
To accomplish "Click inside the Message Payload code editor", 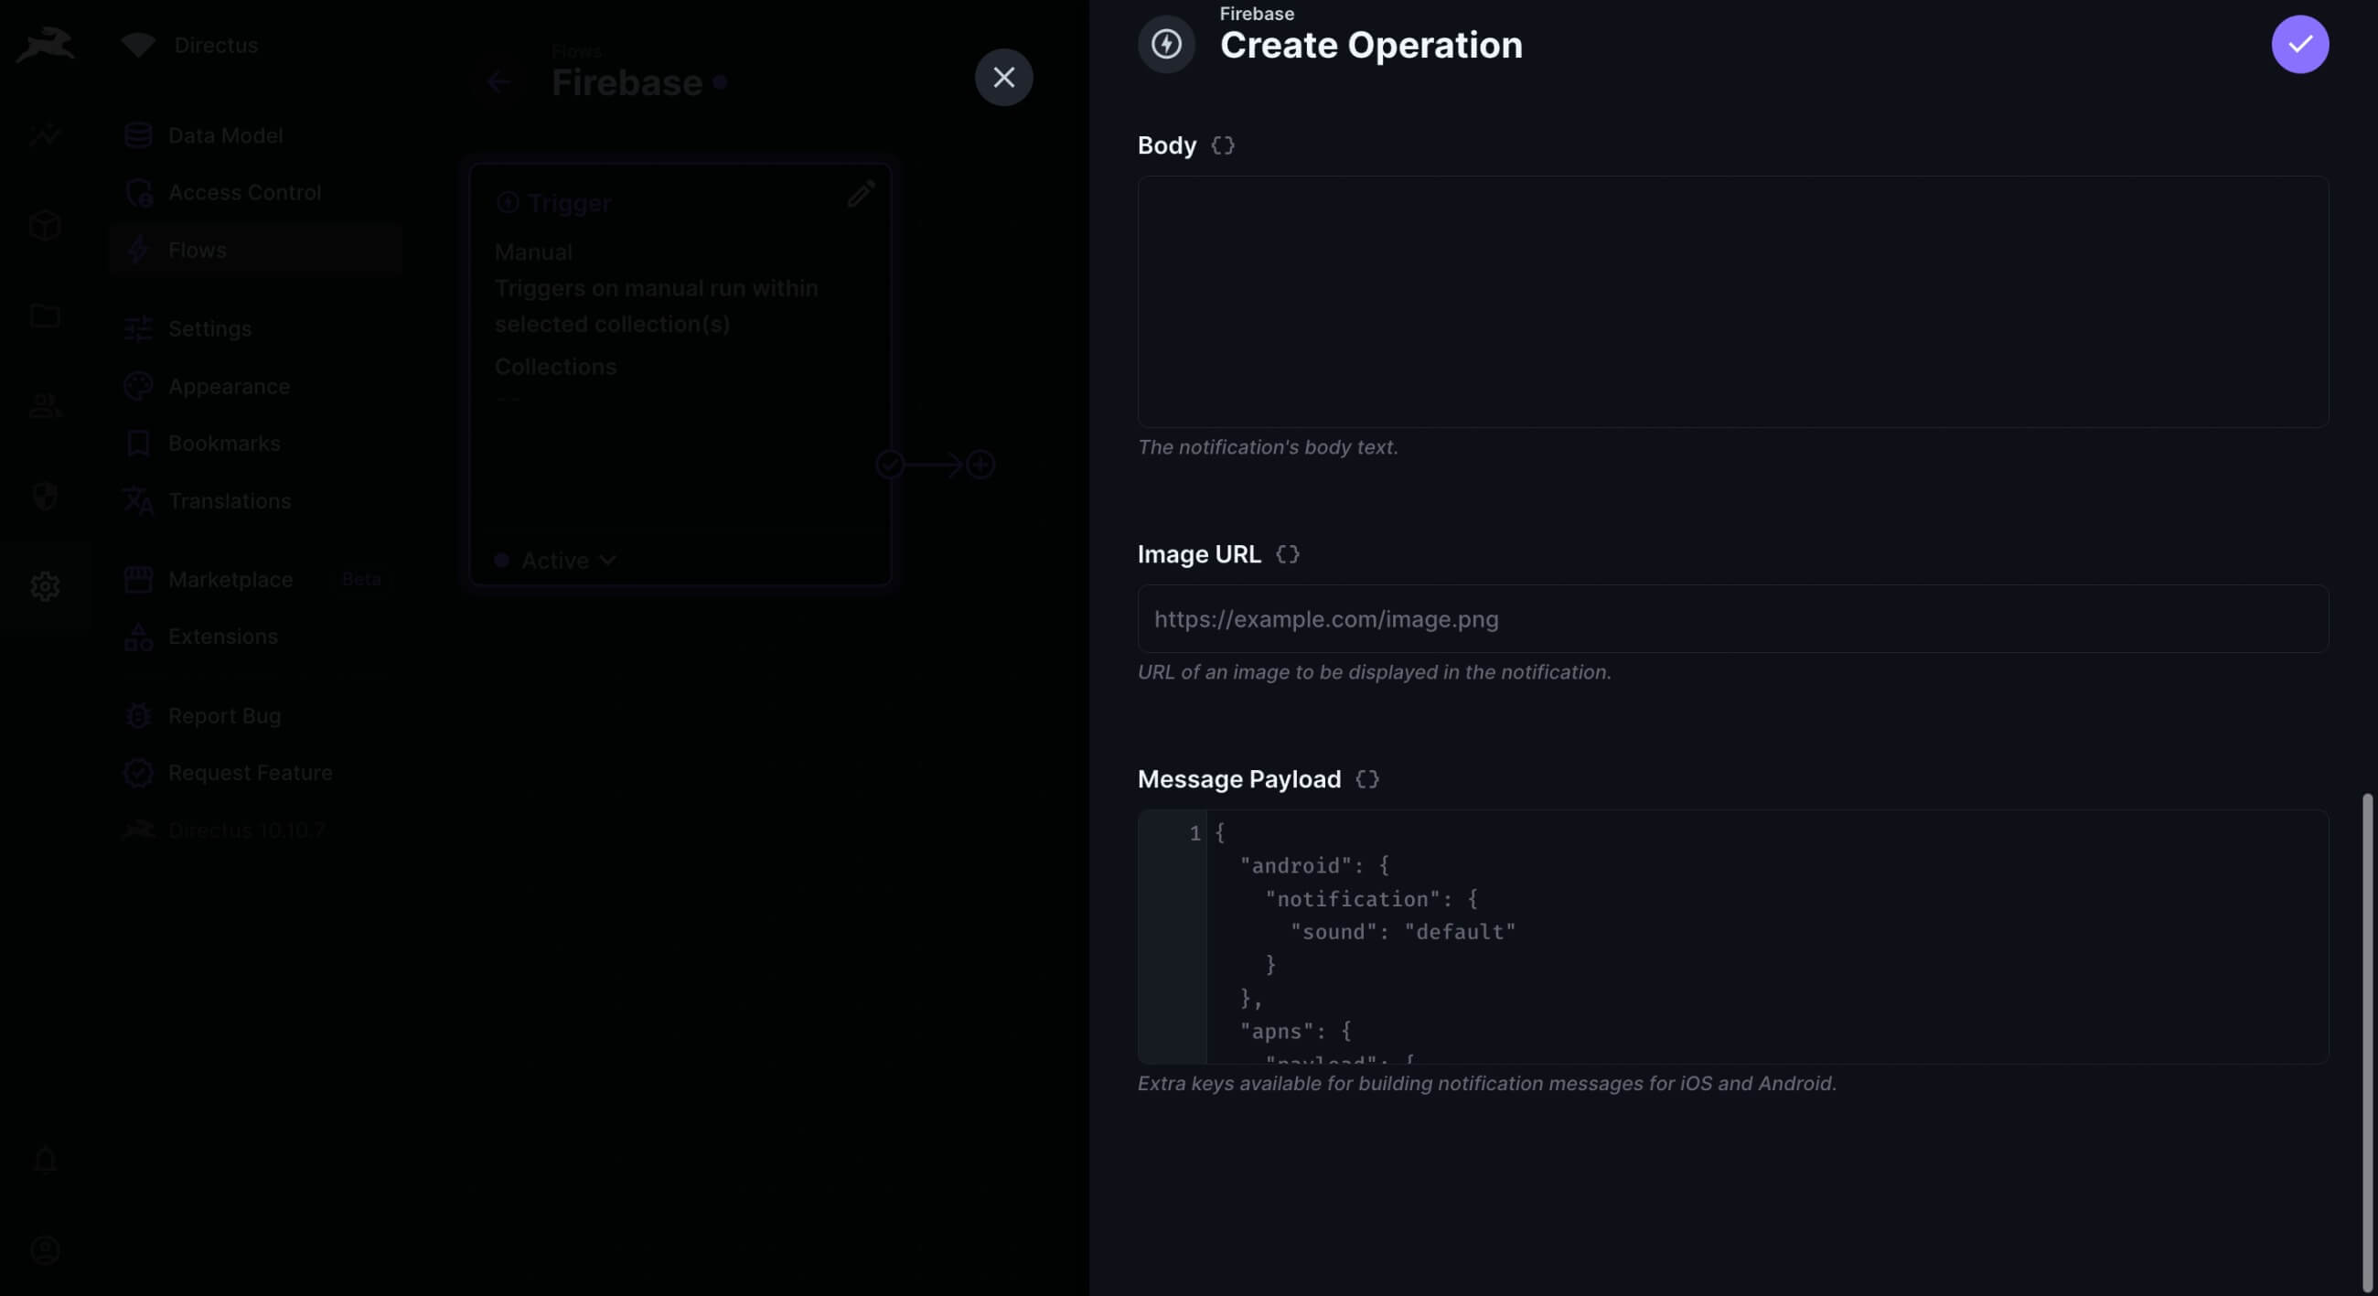I will [1754, 937].
